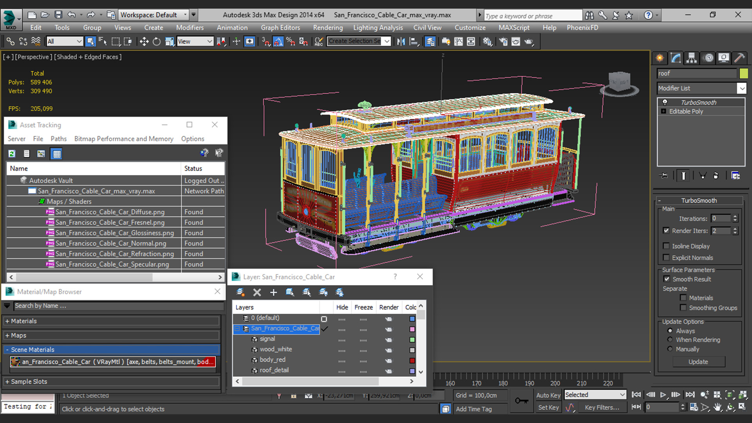
Task: Click Go to Start playback button
Action: click(x=636, y=395)
